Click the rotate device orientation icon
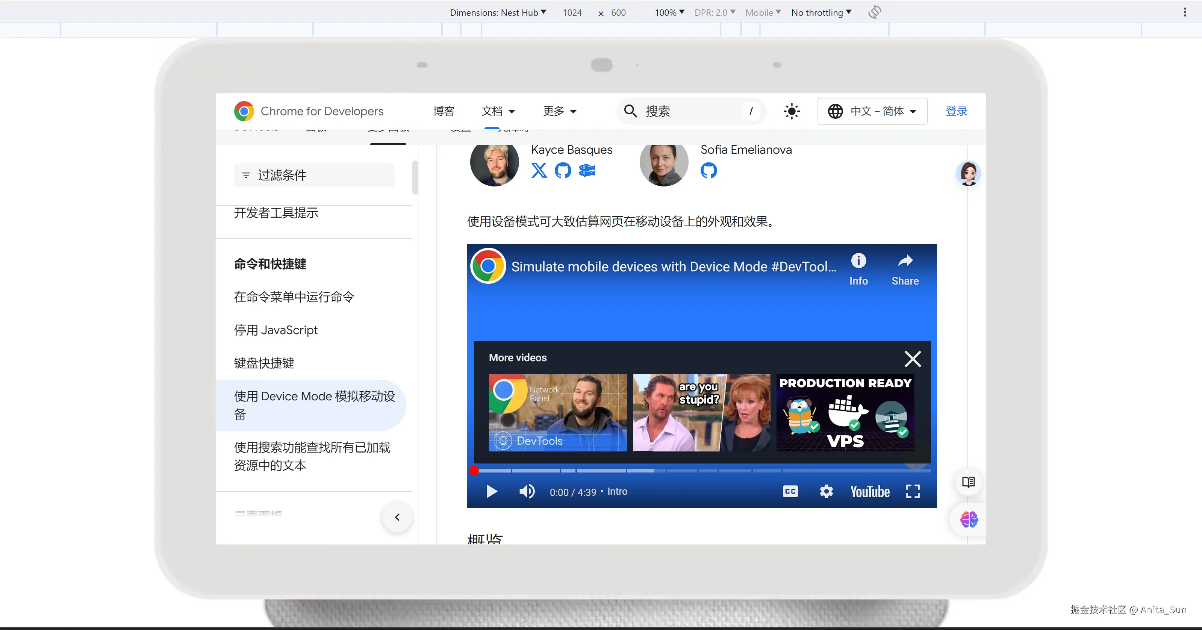Viewport: 1202px width, 630px height. (874, 12)
